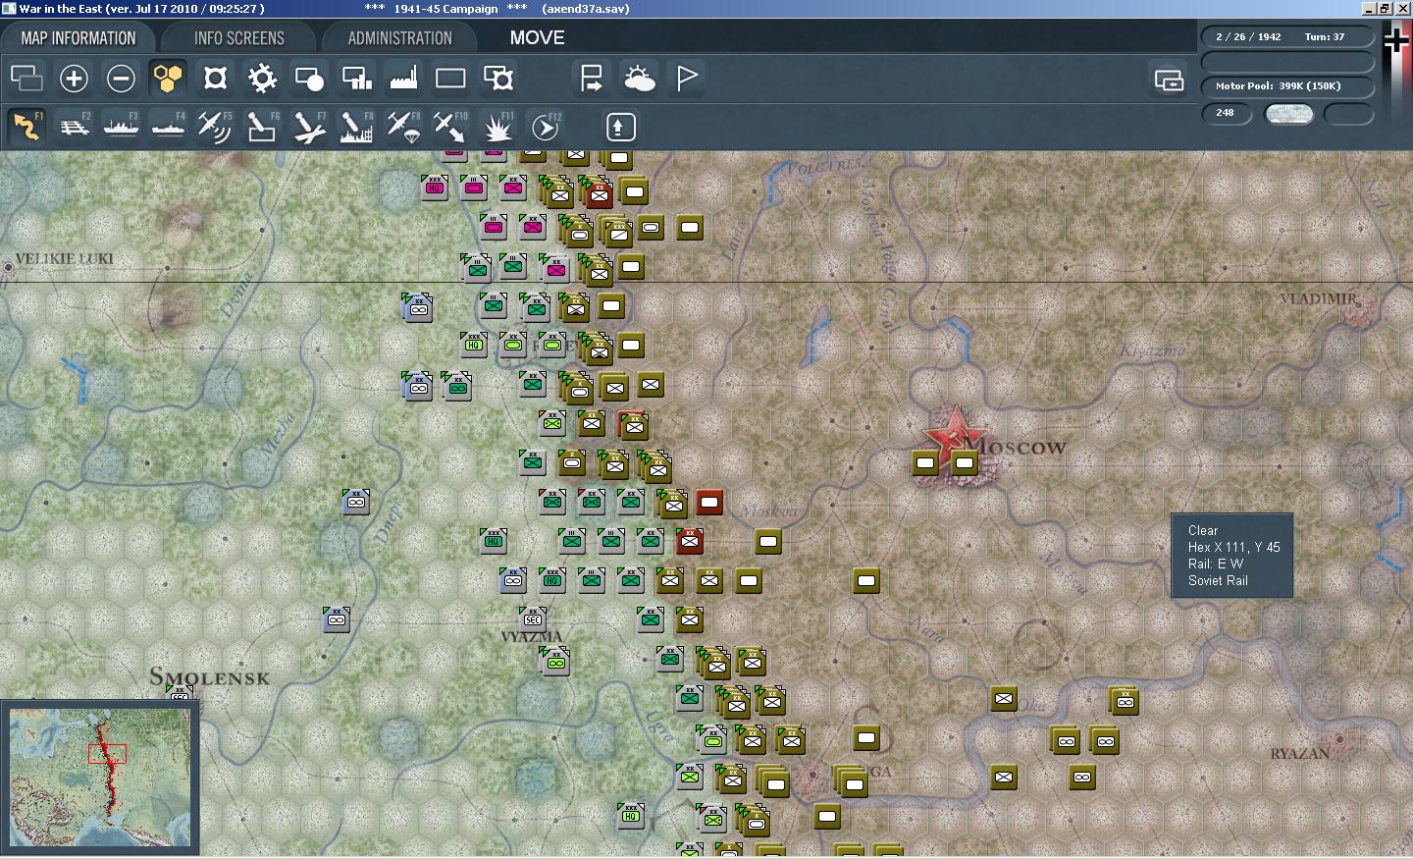
Task: Click the 248 admin points readout
Action: (1227, 113)
